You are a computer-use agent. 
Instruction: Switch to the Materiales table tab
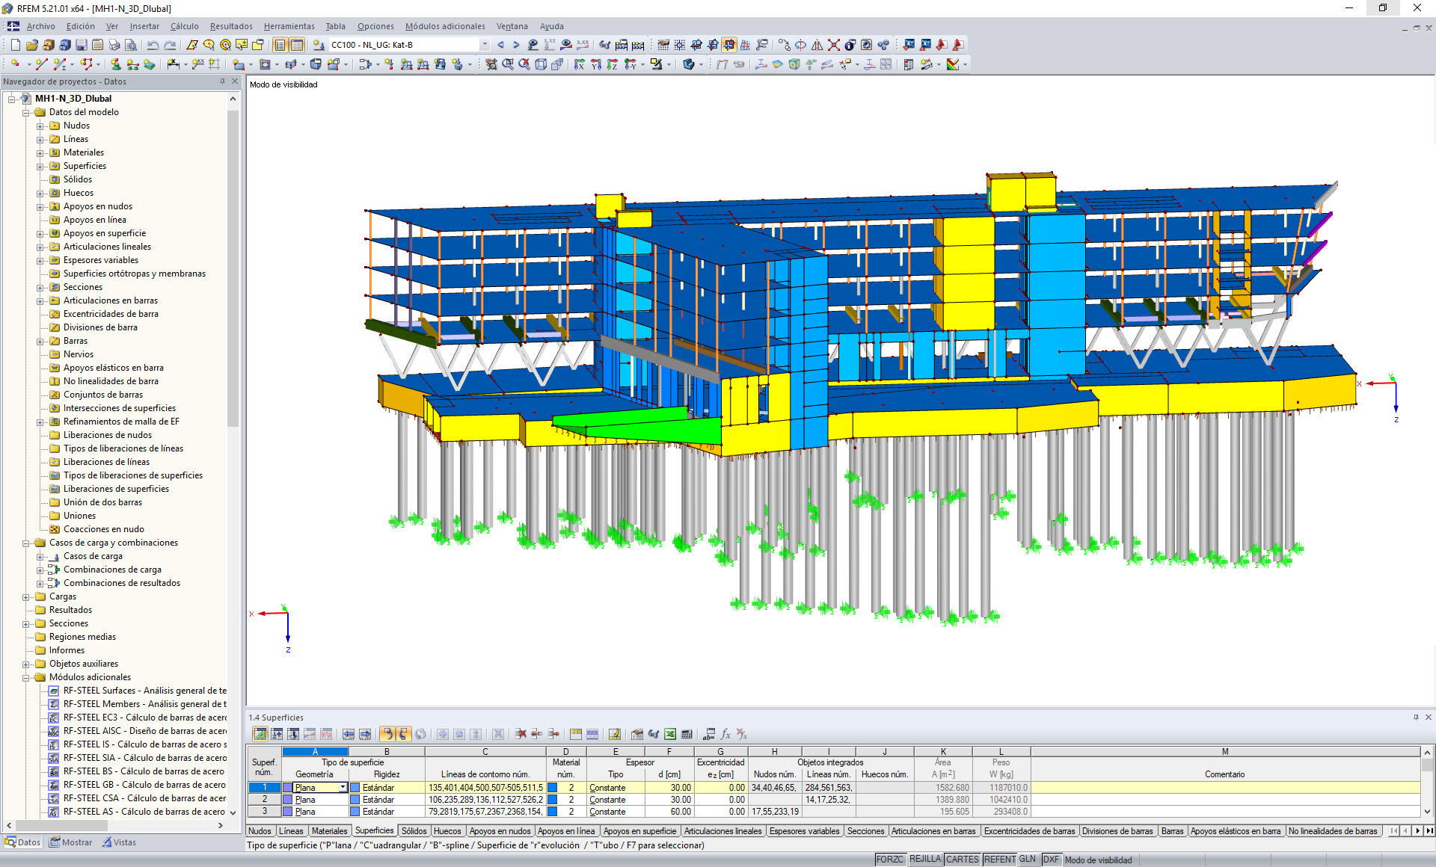(x=329, y=830)
